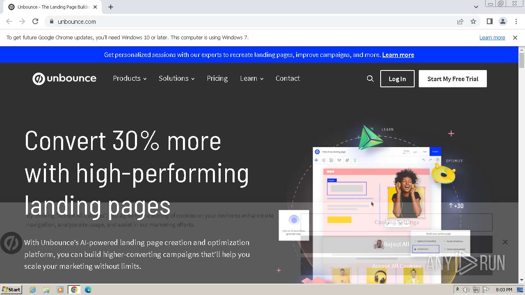525x295 pixels.
Task: Click the Chrome taskbar icon
Action: pyautogui.click(x=74, y=290)
